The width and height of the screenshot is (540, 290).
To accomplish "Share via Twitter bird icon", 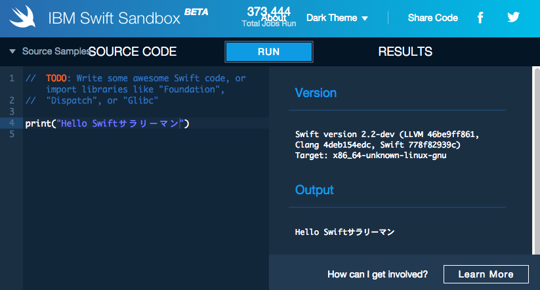I will 513,17.
